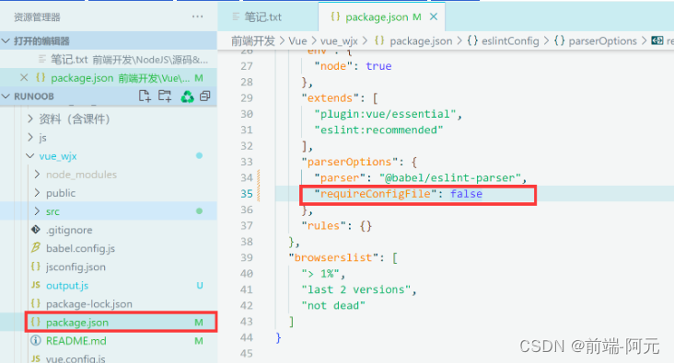Select the package.json editor tab
The image size is (674, 363).
pyautogui.click(x=376, y=17)
